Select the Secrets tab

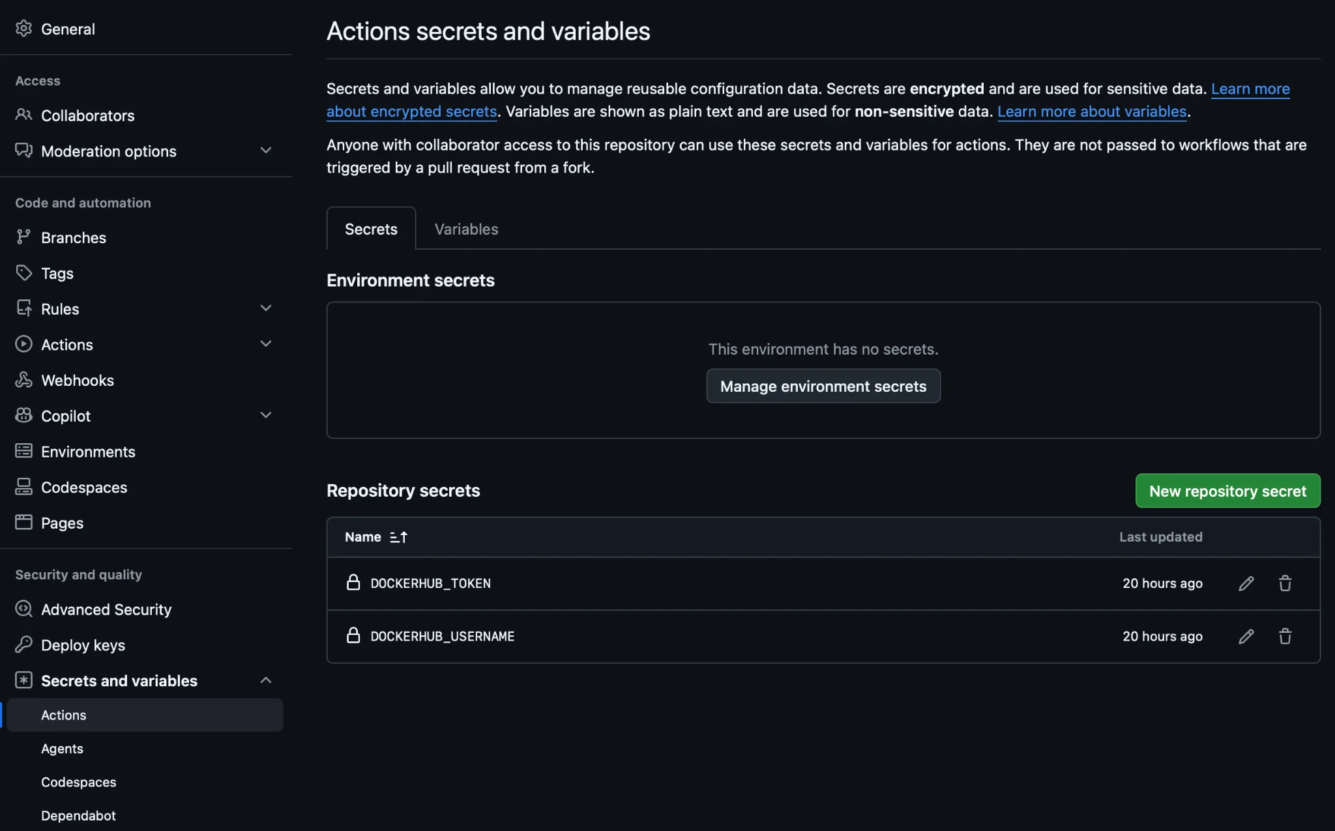point(371,229)
